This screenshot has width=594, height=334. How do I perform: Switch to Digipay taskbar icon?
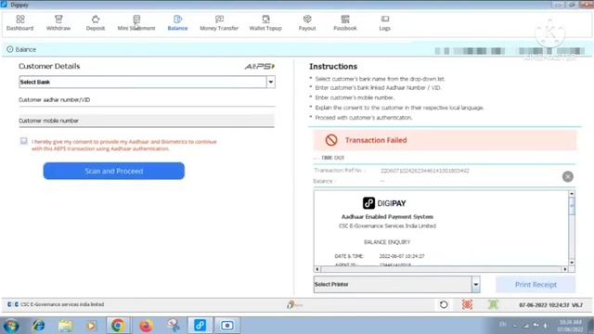200,326
